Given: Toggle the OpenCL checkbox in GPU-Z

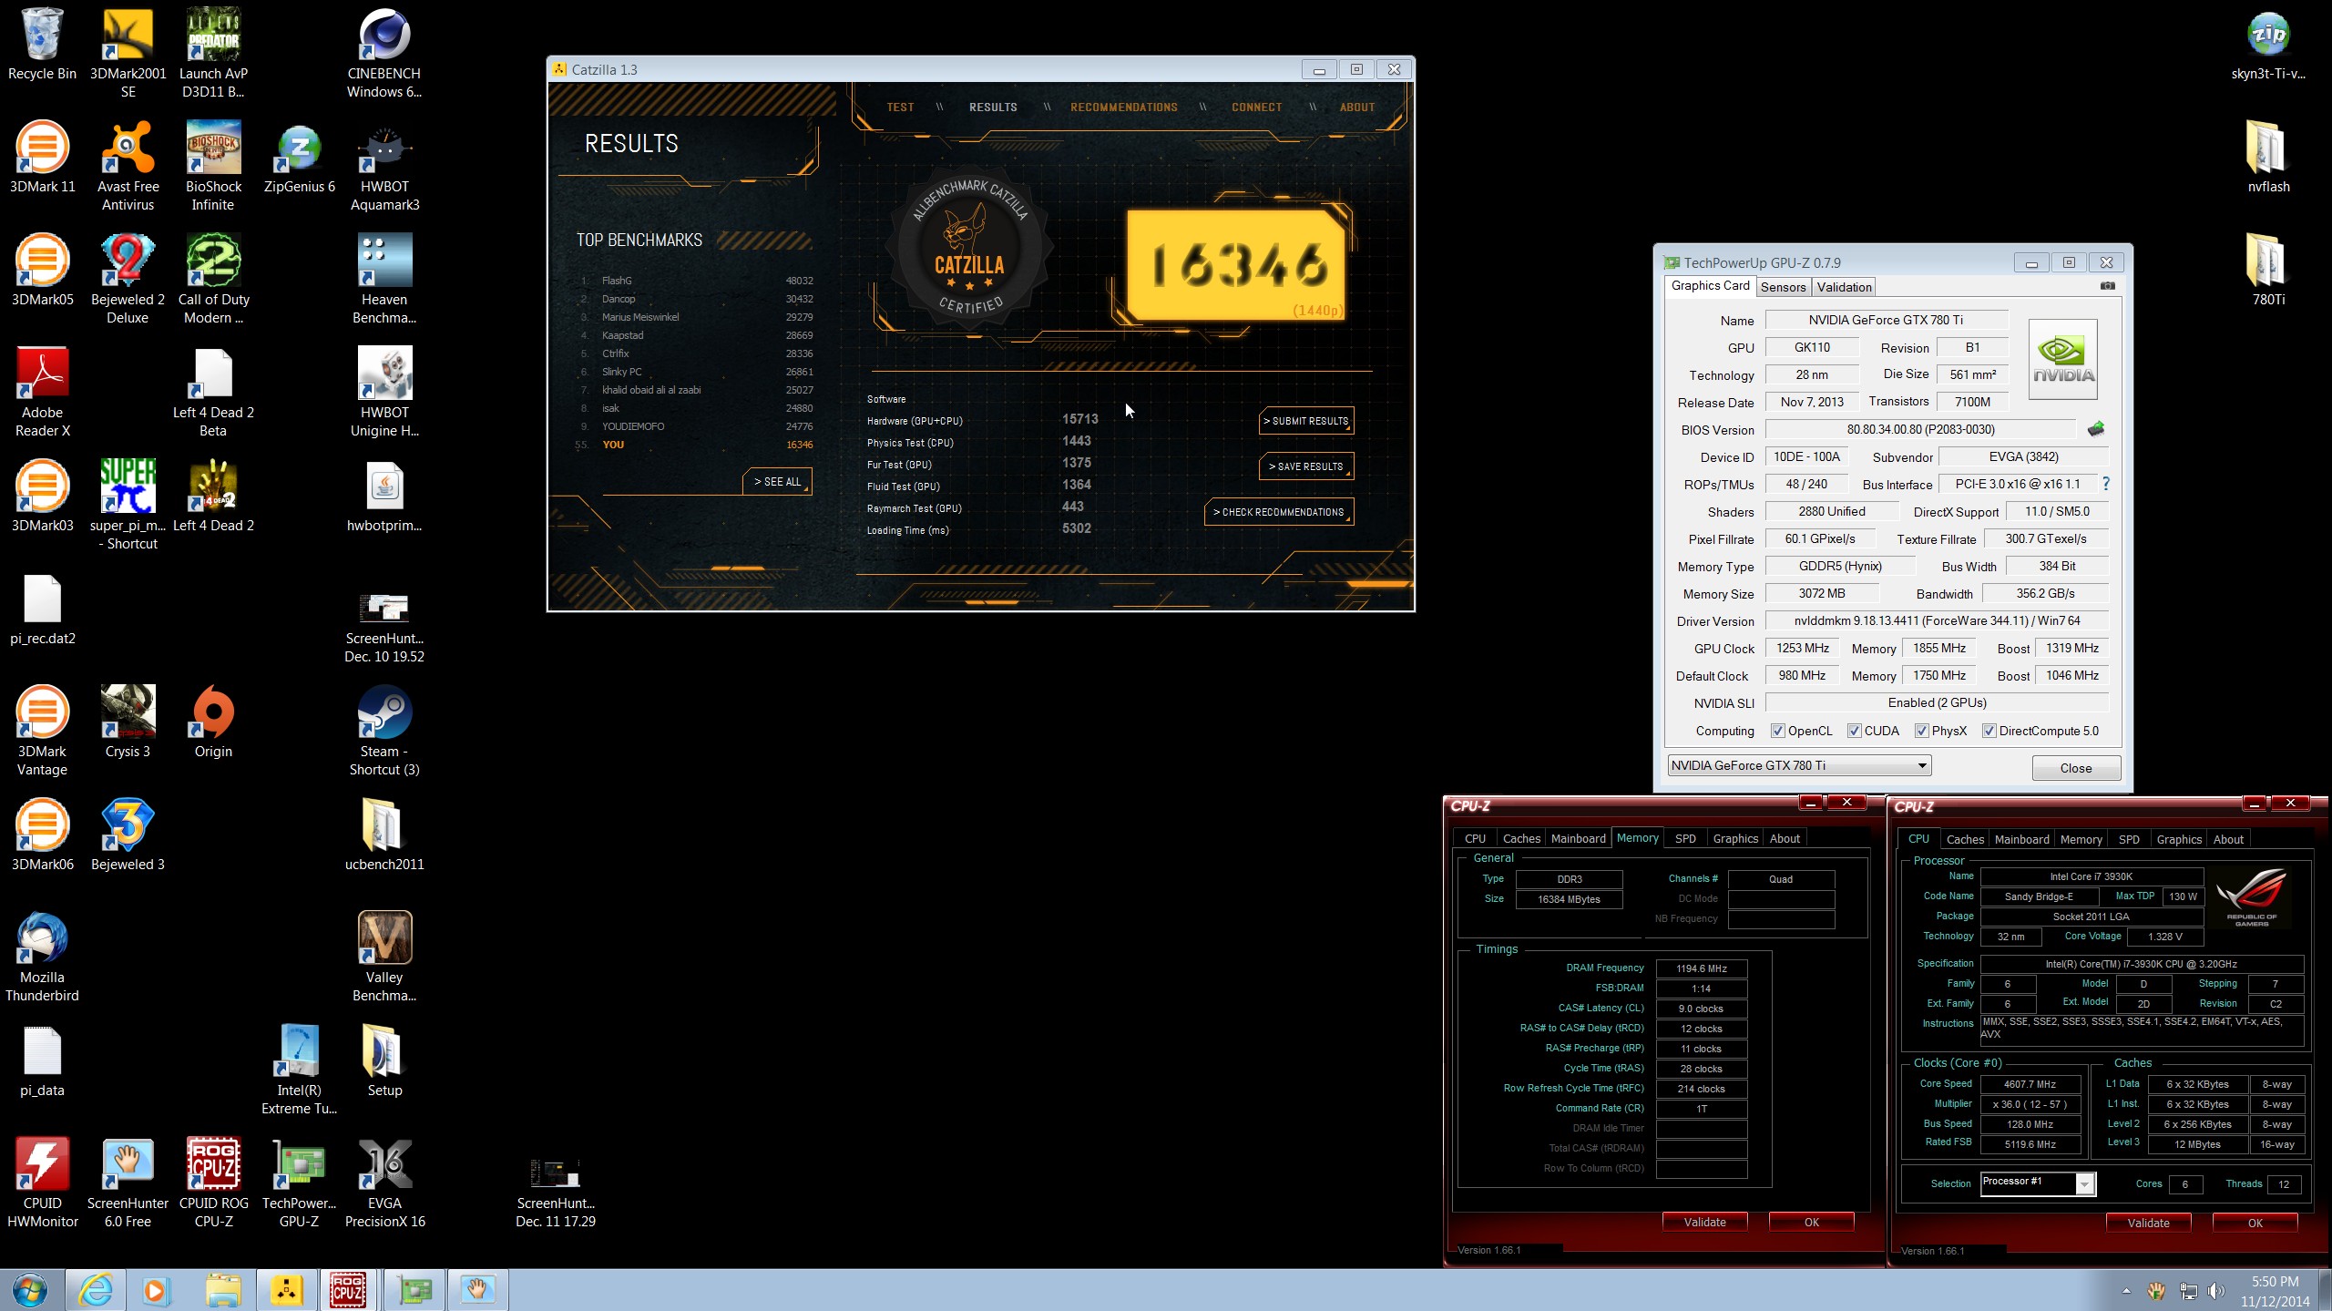Looking at the screenshot, I should pos(1777,731).
